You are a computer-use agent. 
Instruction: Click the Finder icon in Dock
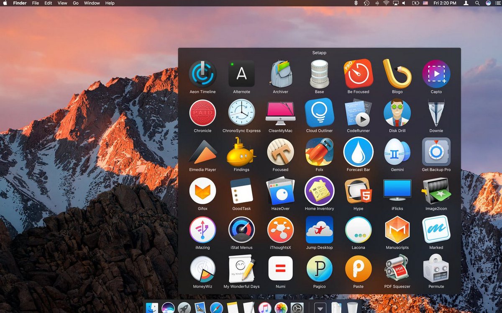[152, 308]
